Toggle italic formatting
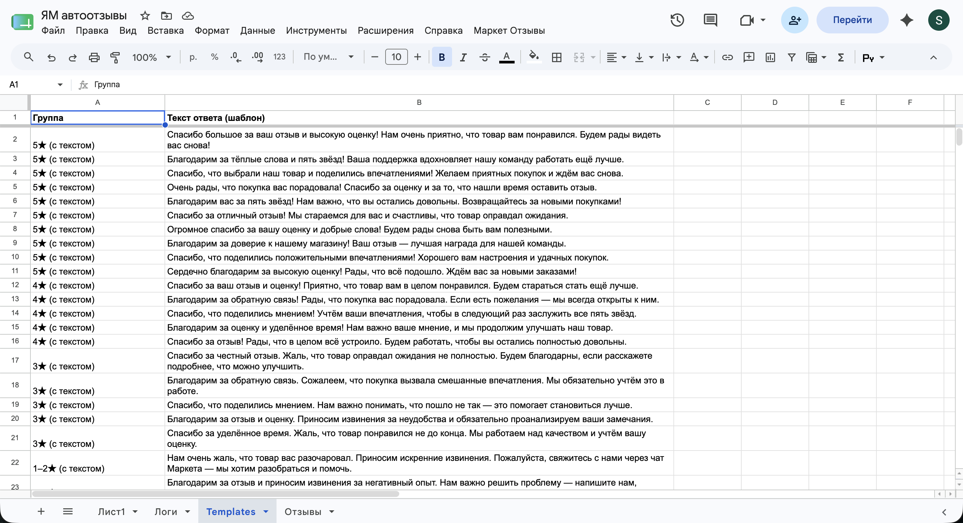Screen dimensions: 963x523 [463, 57]
